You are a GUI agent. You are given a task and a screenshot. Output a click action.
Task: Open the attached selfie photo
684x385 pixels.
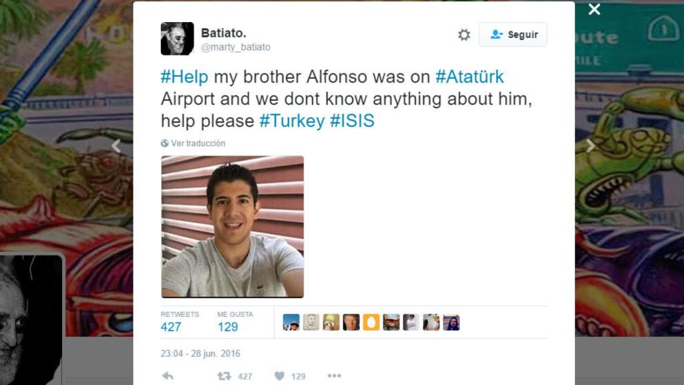point(232,227)
